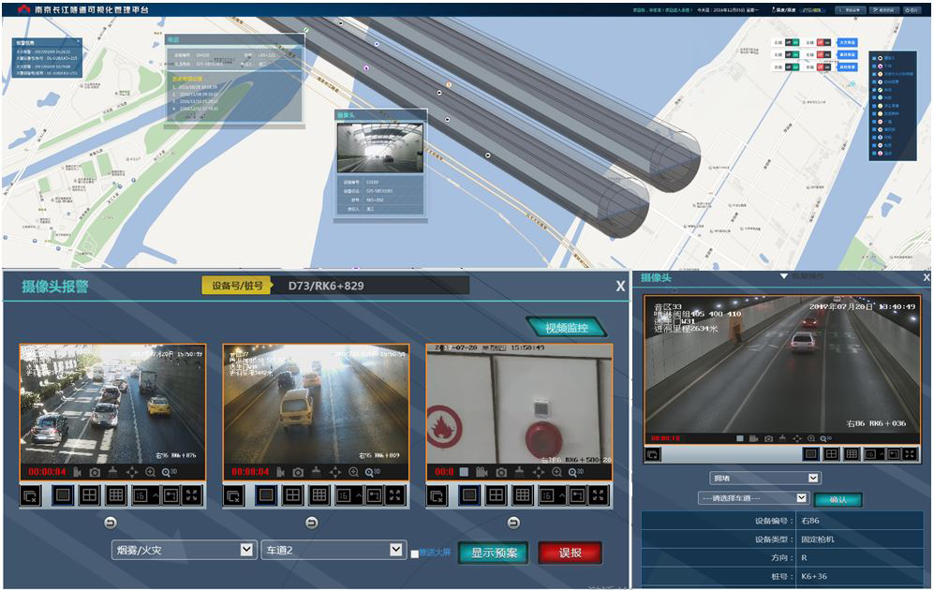
Task: Click fullscreen icon under third camera feed
Action: point(599,495)
